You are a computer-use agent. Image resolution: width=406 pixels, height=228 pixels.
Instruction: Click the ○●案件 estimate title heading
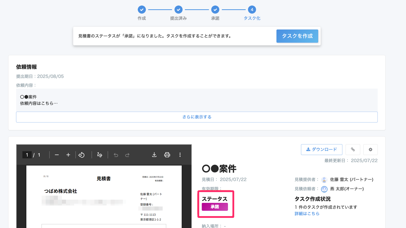pos(219,169)
